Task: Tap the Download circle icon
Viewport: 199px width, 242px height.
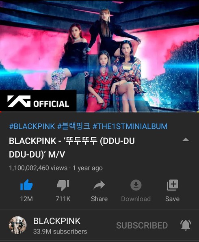Action: (136, 185)
